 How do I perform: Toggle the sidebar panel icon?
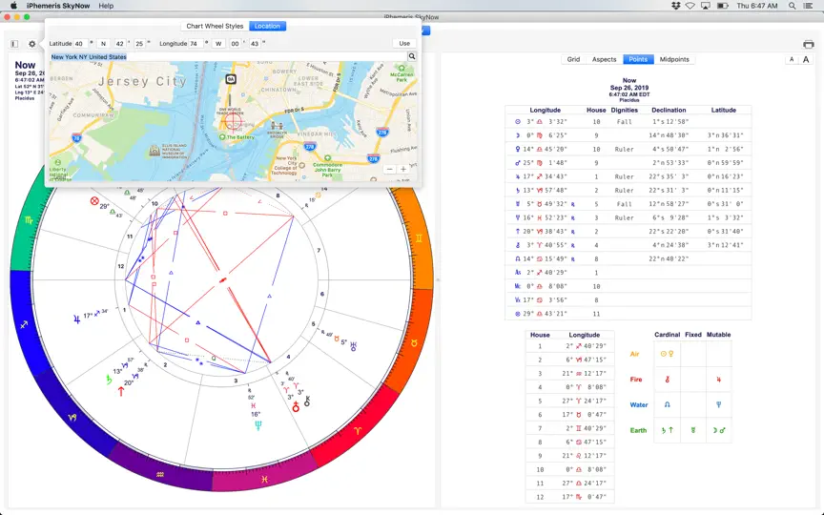point(14,44)
